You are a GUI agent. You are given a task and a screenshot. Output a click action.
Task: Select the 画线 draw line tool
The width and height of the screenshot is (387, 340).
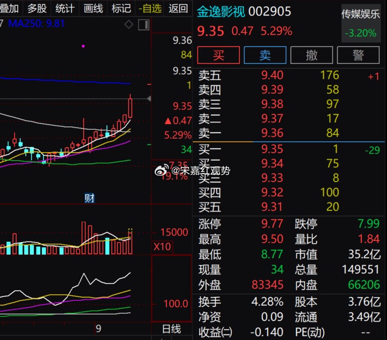click(x=93, y=9)
